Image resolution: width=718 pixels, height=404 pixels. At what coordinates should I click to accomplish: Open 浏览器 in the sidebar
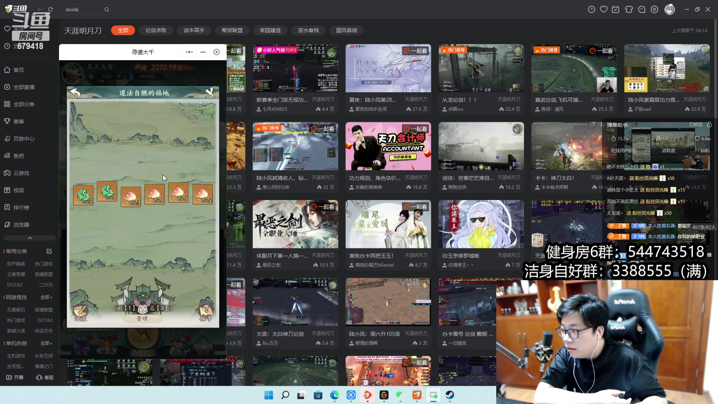pyautogui.click(x=17, y=225)
